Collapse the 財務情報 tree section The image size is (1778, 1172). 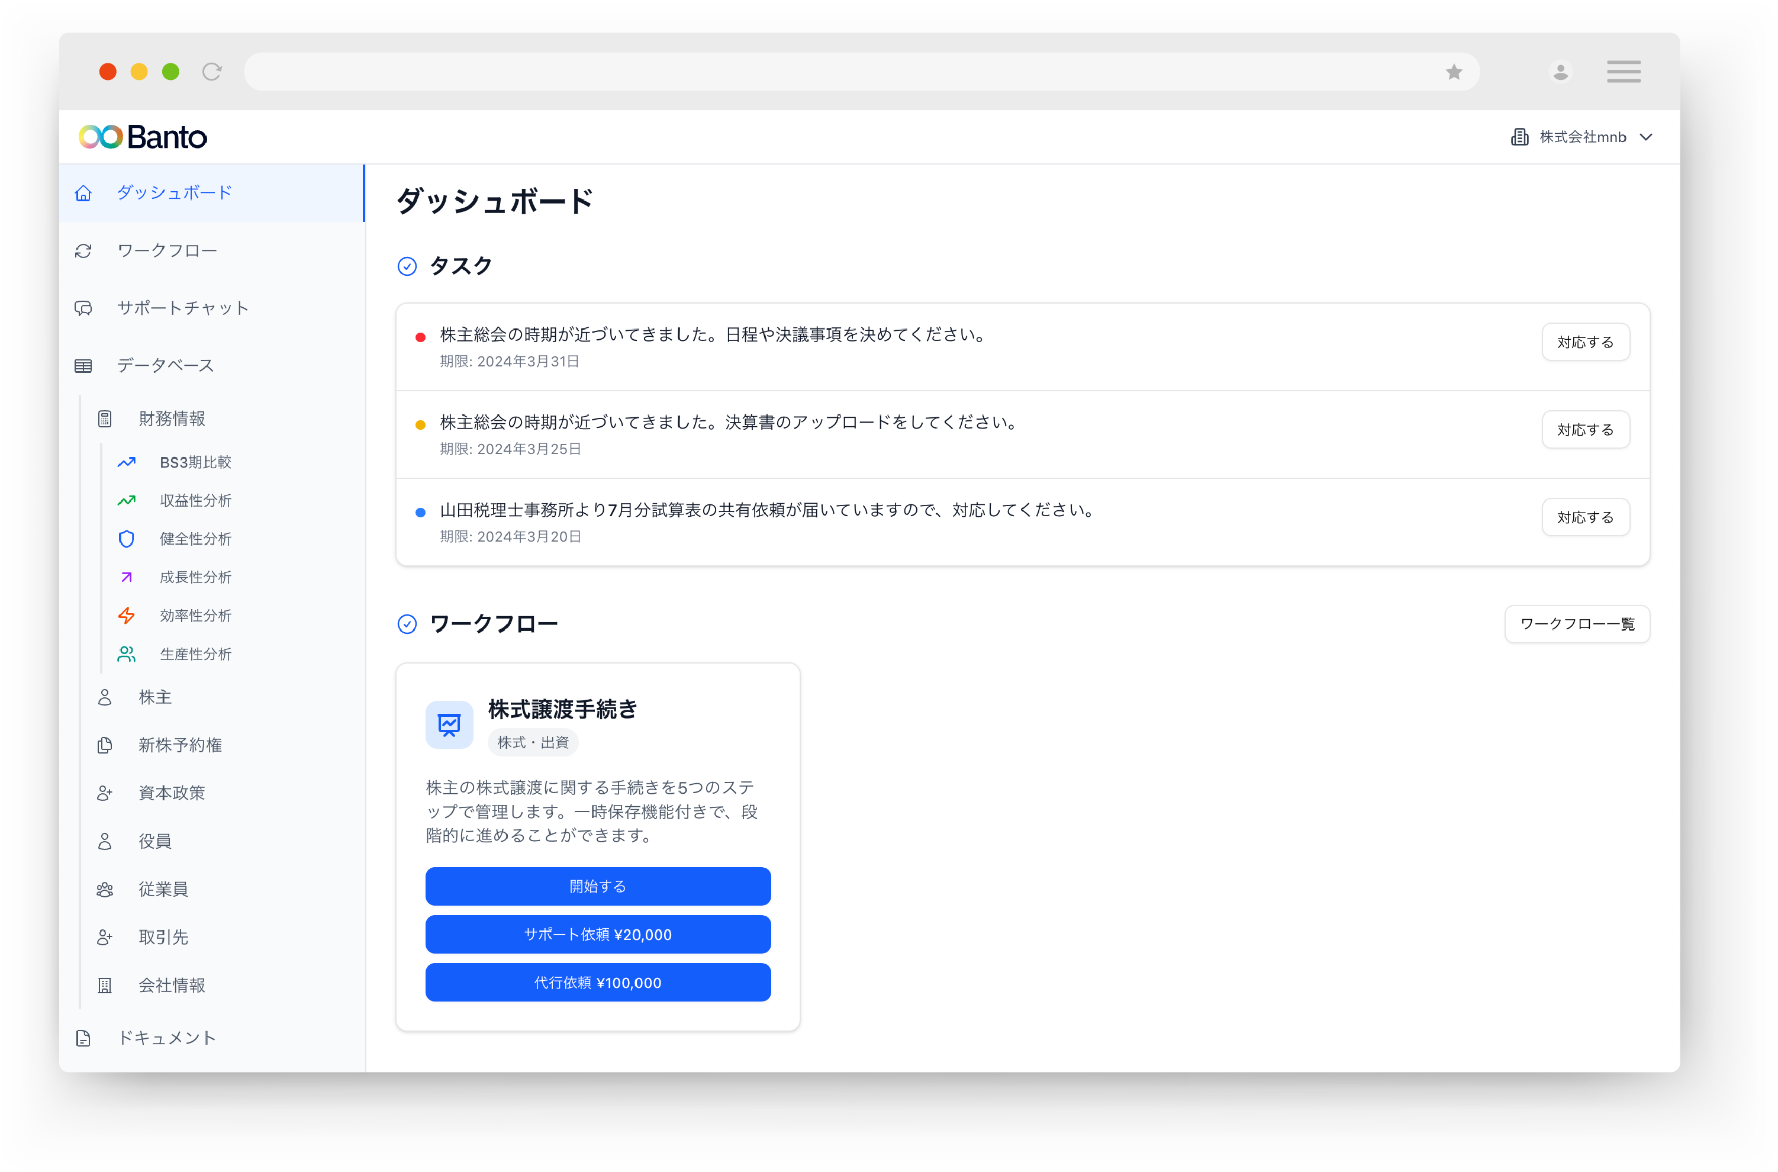pyautogui.click(x=172, y=418)
